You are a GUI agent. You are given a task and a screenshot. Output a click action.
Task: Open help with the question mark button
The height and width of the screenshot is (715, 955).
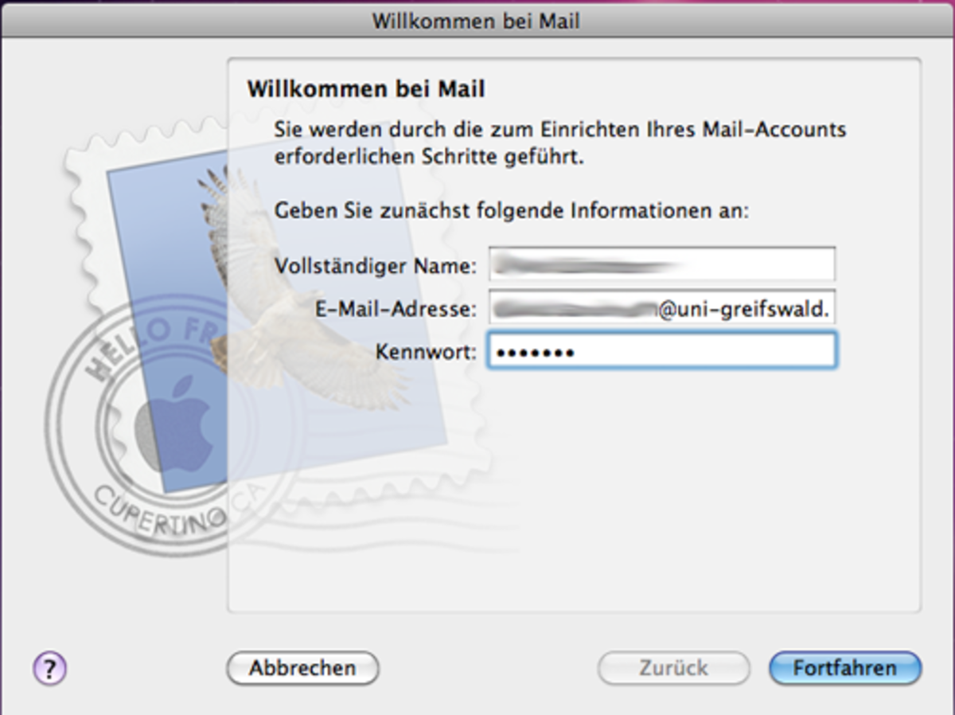pyautogui.click(x=49, y=668)
